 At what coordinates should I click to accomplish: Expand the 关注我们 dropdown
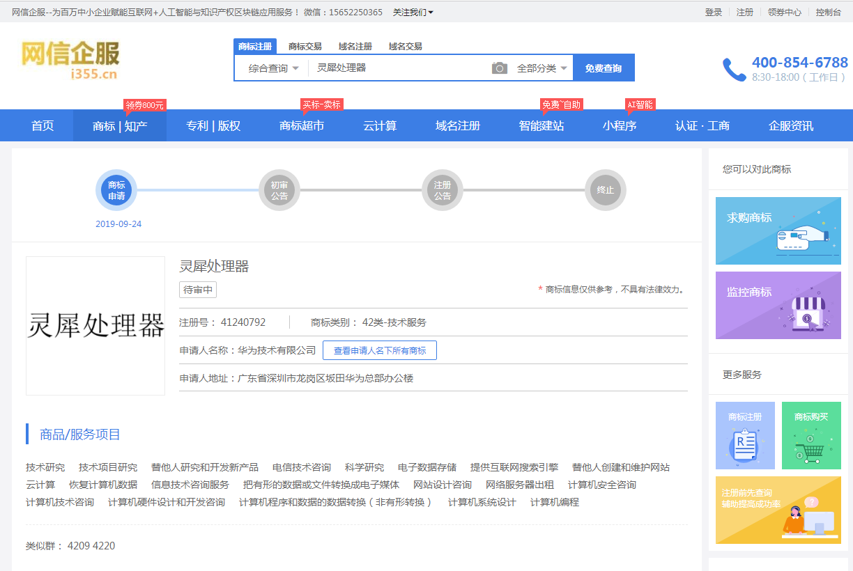413,12
